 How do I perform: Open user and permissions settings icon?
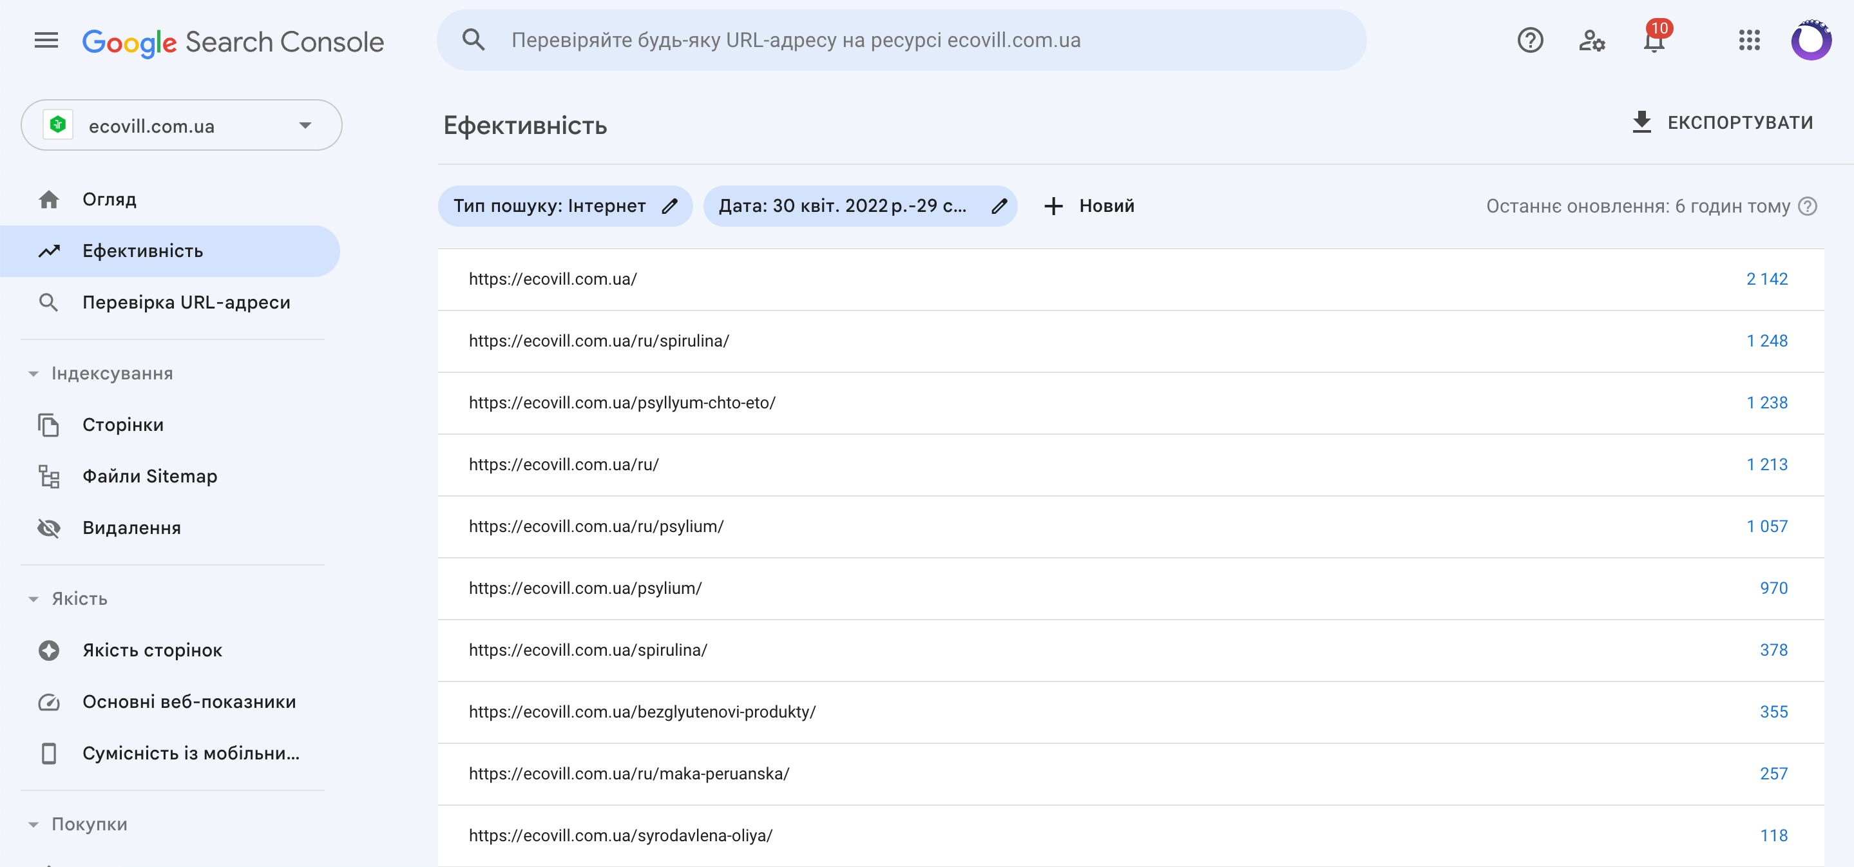[x=1592, y=41]
